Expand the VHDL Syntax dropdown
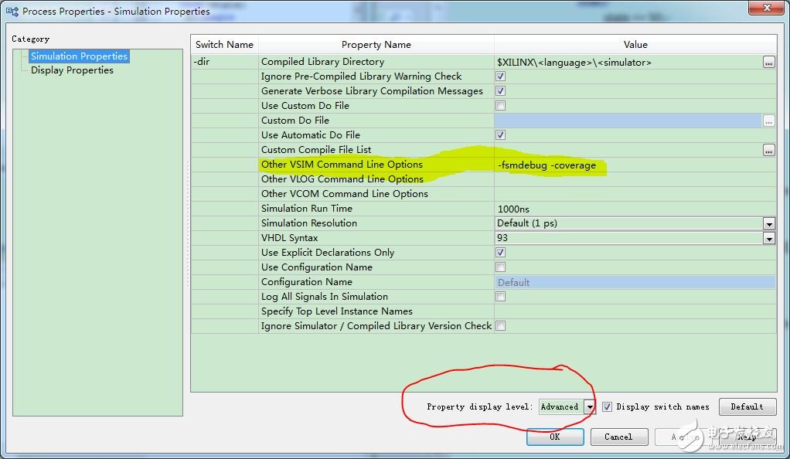This screenshot has height=459, width=790. tap(768, 238)
